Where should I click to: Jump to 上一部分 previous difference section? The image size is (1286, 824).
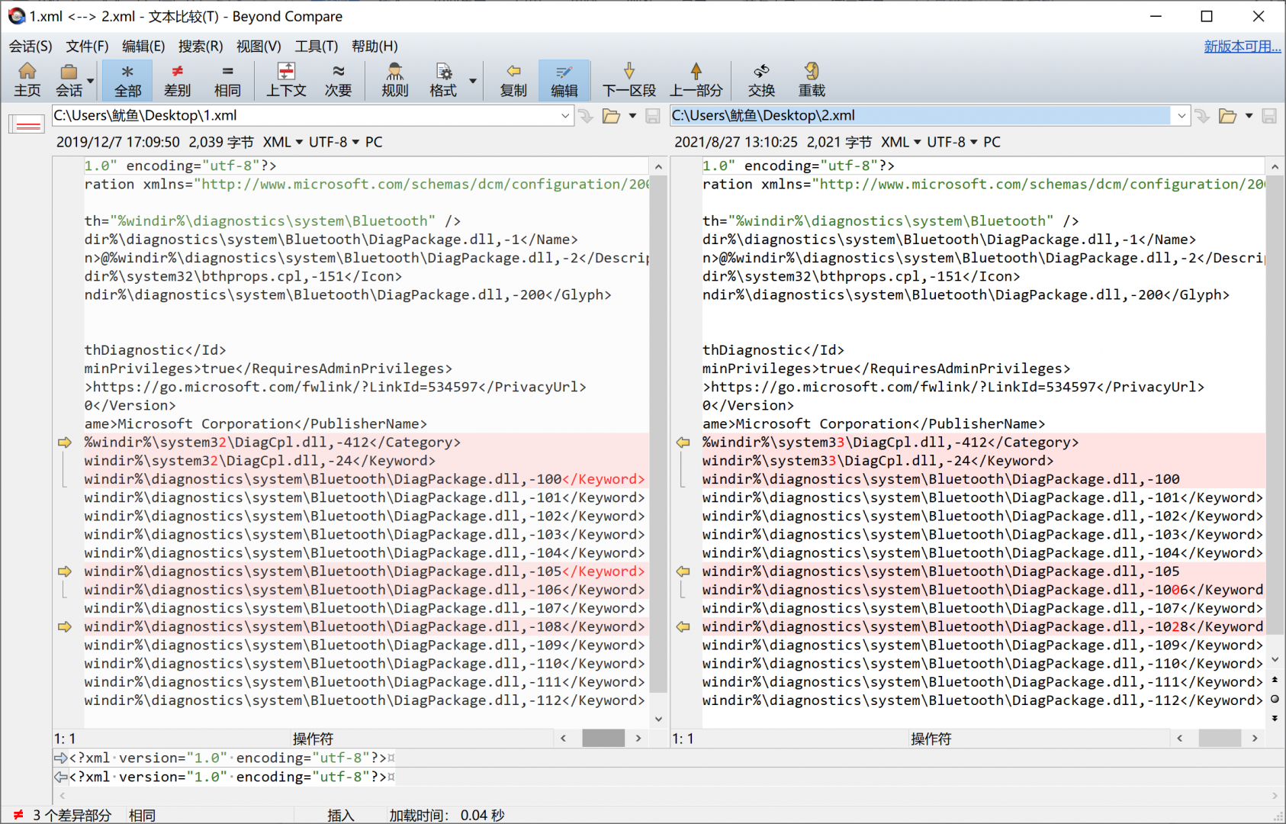click(696, 80)
